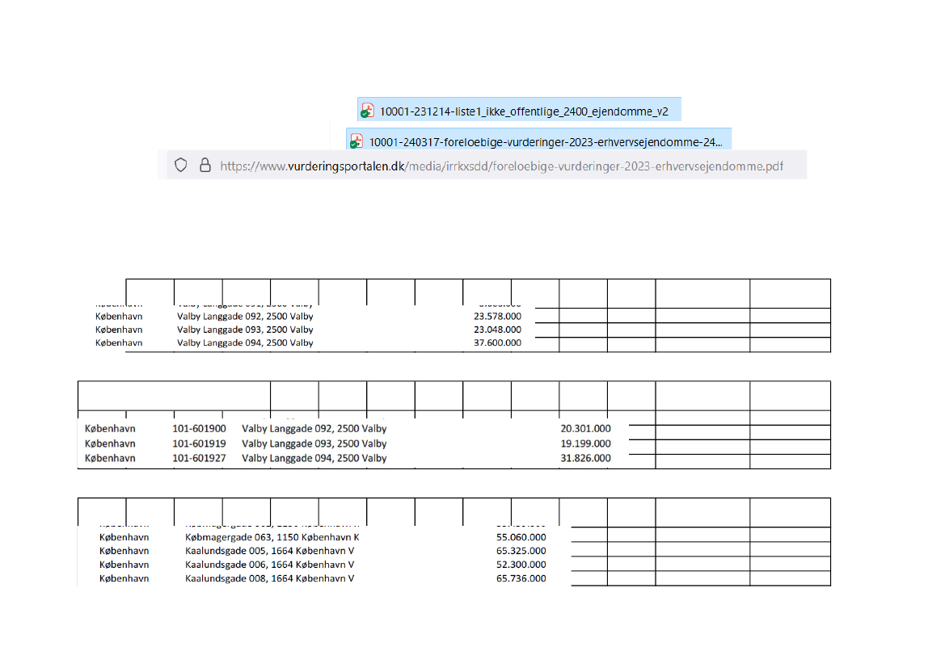Select property number 101-601919

199,443
